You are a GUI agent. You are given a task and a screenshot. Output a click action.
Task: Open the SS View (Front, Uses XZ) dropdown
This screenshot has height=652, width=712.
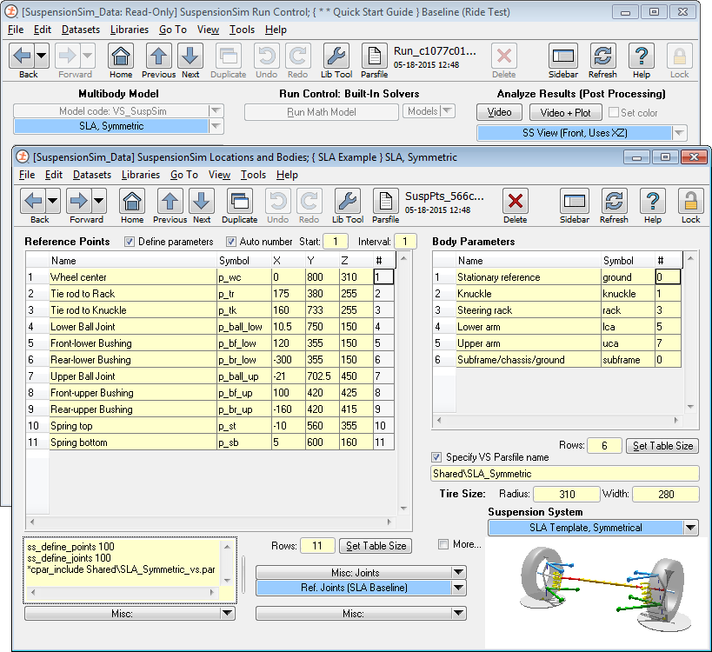point(680,133)
